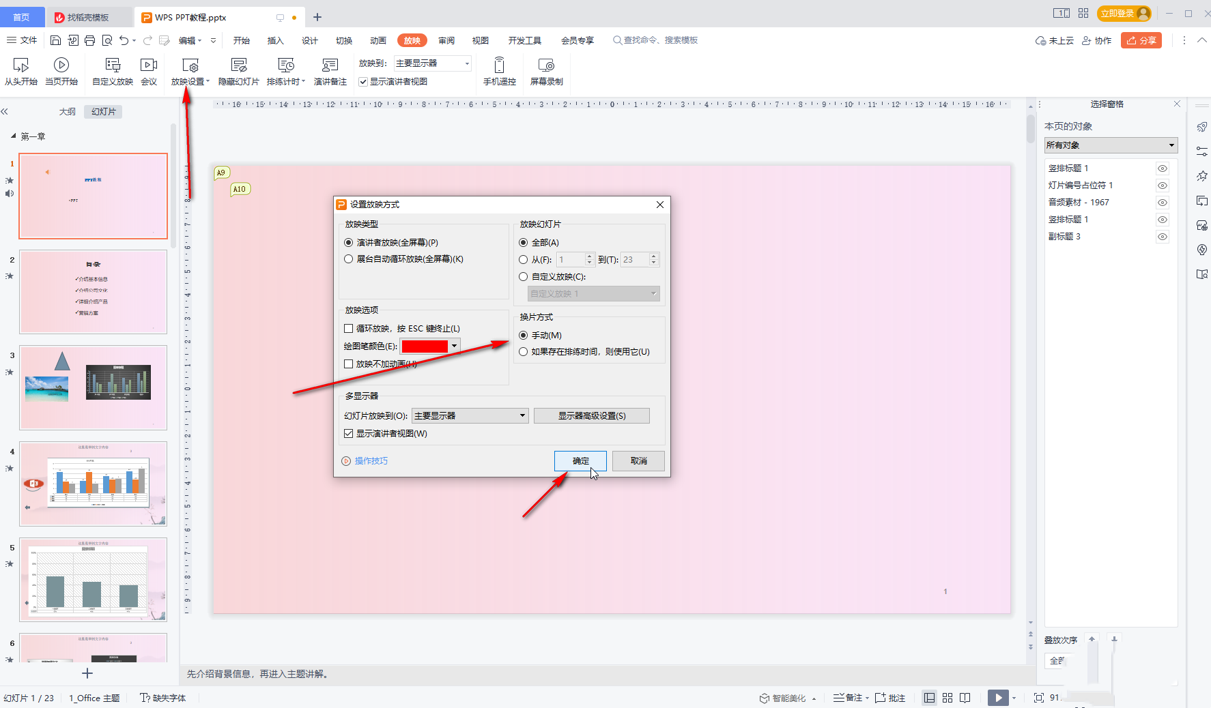Click the print preview icon

click(x=107, y=40)
